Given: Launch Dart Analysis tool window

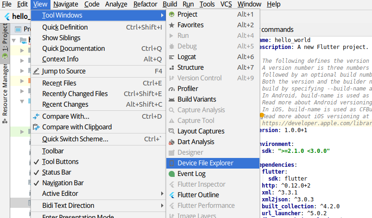Looking at the screenshot, I should point(195,142).
